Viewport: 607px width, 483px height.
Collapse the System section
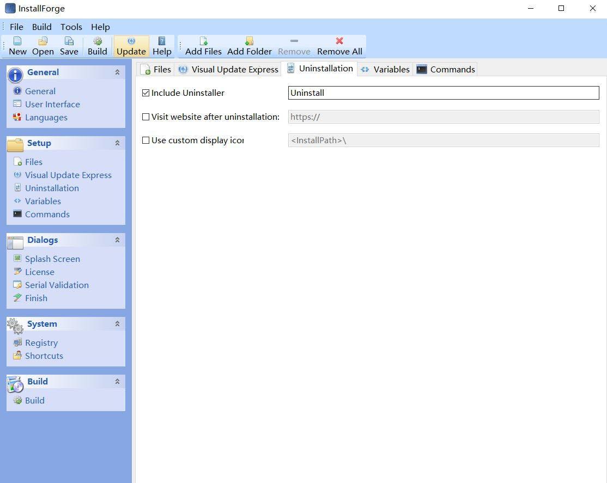click(x=117, y=323)
